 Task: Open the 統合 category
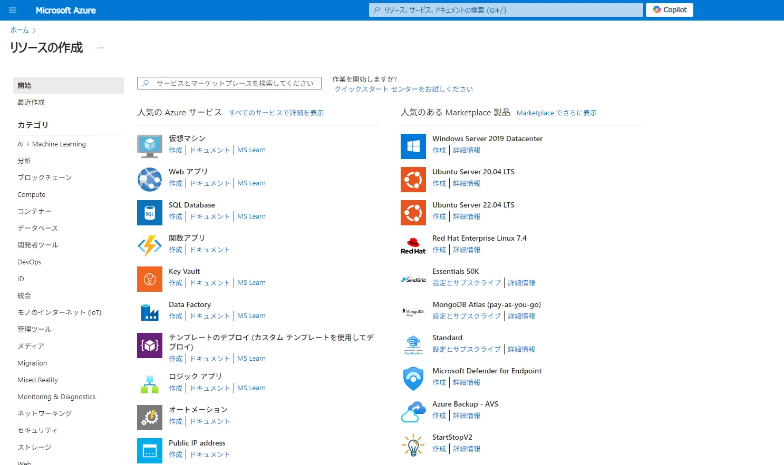click(x=24, y=295)
